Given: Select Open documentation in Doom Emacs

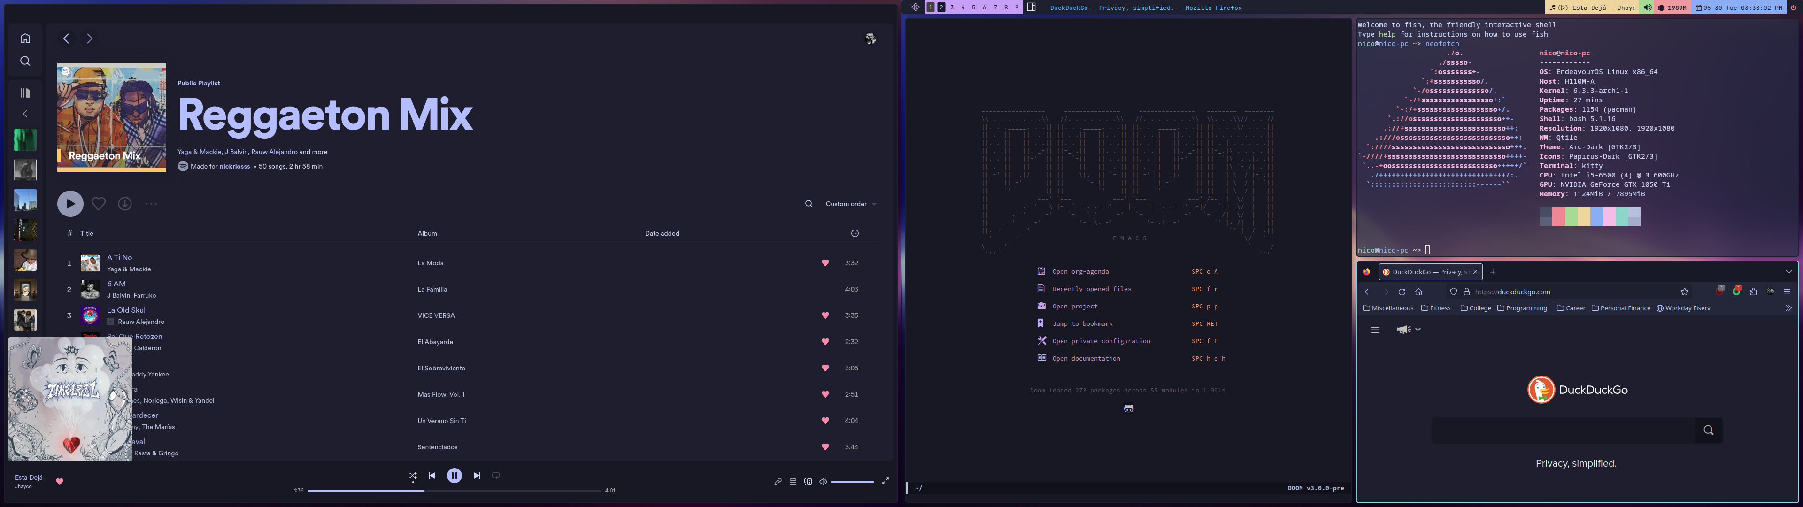Looking at the screenshot, I should (x=1086, y=359).
